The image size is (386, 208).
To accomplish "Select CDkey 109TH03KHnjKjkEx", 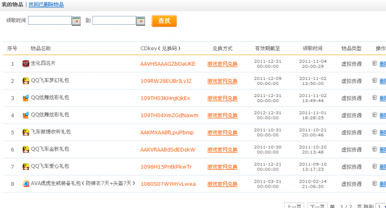I will [x=165, y=98].
